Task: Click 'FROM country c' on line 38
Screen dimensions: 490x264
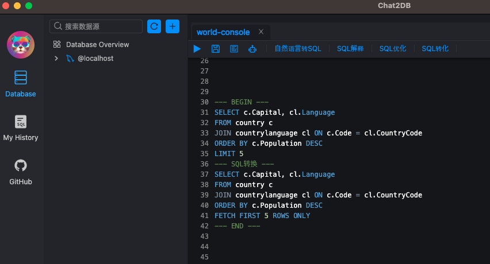Action: coord(243,185)
